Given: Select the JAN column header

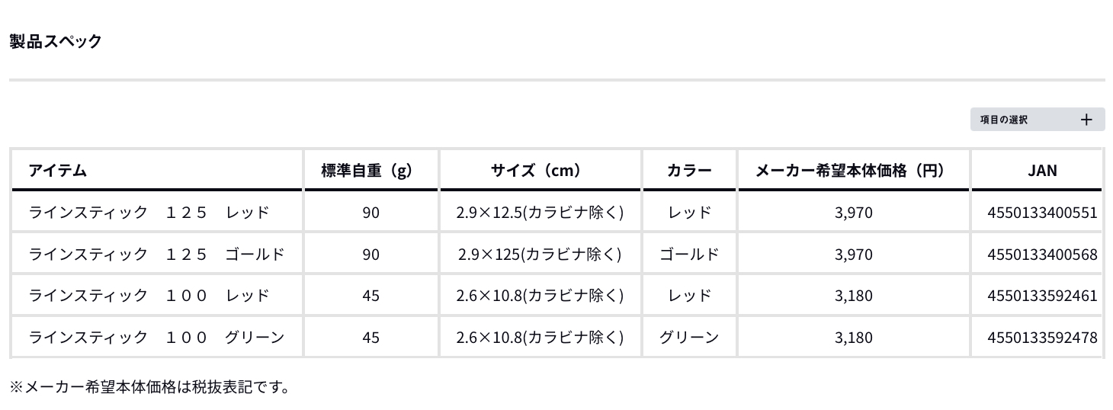Looking at the screenshot, I should point(1042,171).
